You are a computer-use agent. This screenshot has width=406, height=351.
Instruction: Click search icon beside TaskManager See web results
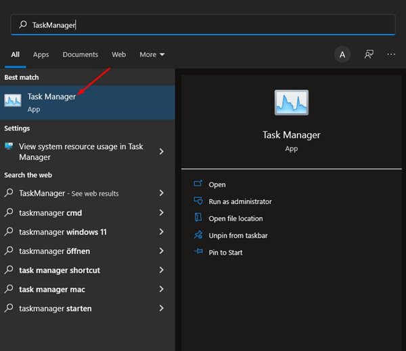[x=9, y=193]
